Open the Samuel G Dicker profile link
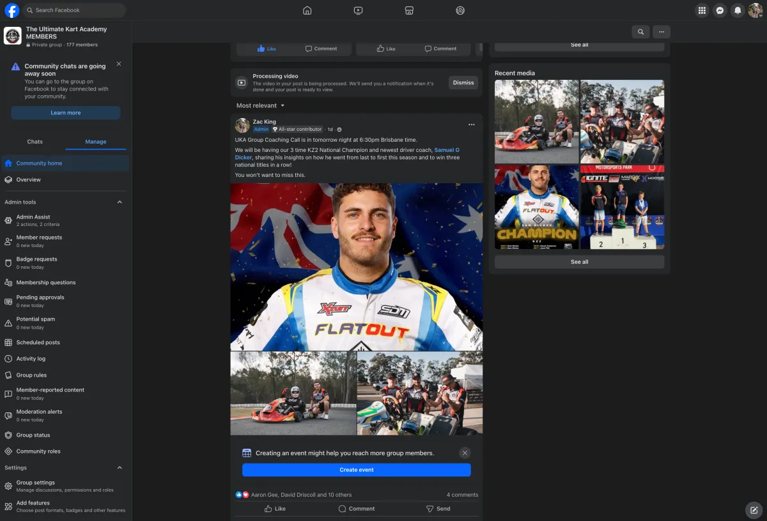This screenshot has height=521, width=767. 446,150
